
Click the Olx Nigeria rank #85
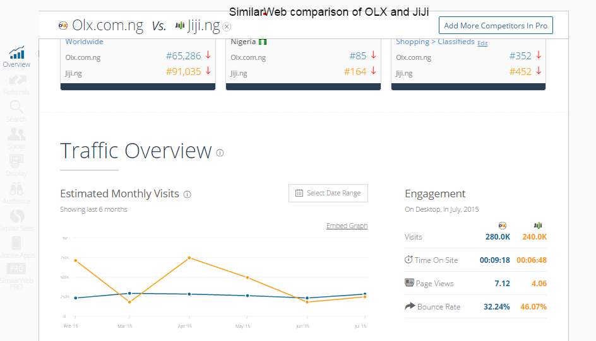(358, 55)
